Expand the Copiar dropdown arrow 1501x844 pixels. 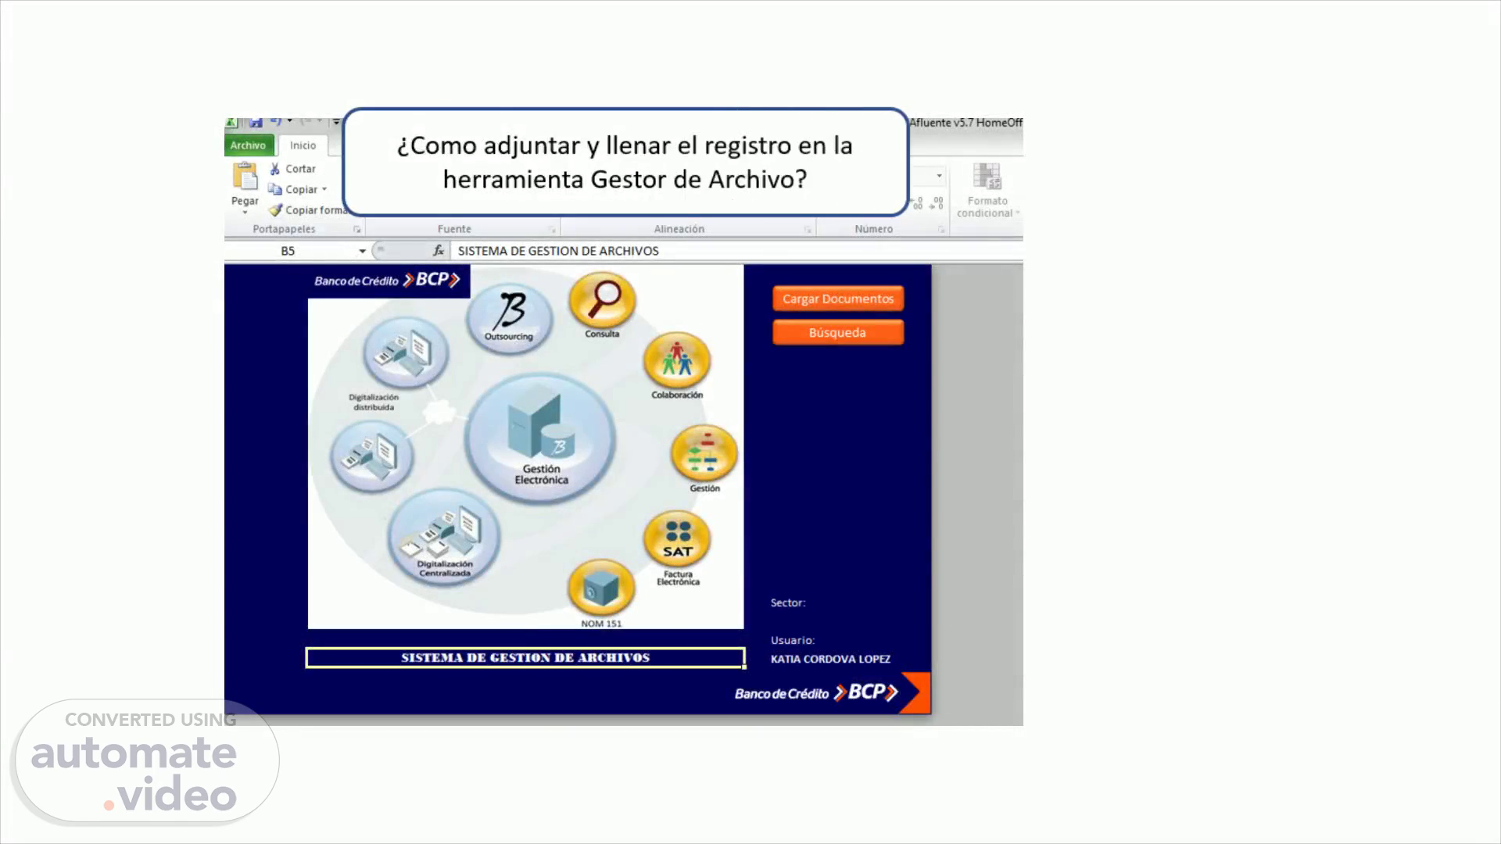click(x=324, y=189)
